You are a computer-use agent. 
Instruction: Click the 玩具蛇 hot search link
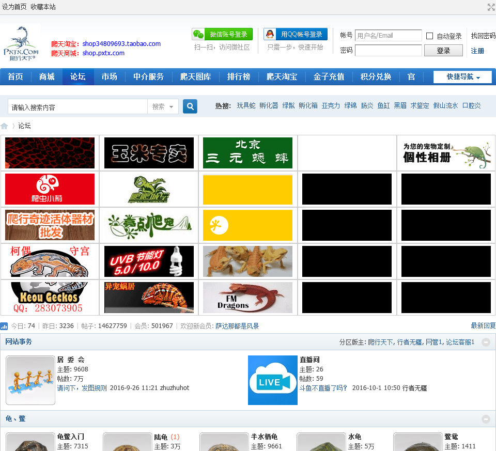(x=246, y=105)
